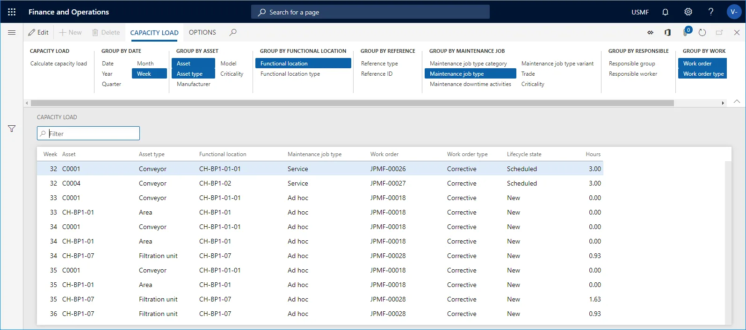This screenshot has height=330, width=746.
Task: Click the ribbon scroll left arrow
Action: click(27, 103)
